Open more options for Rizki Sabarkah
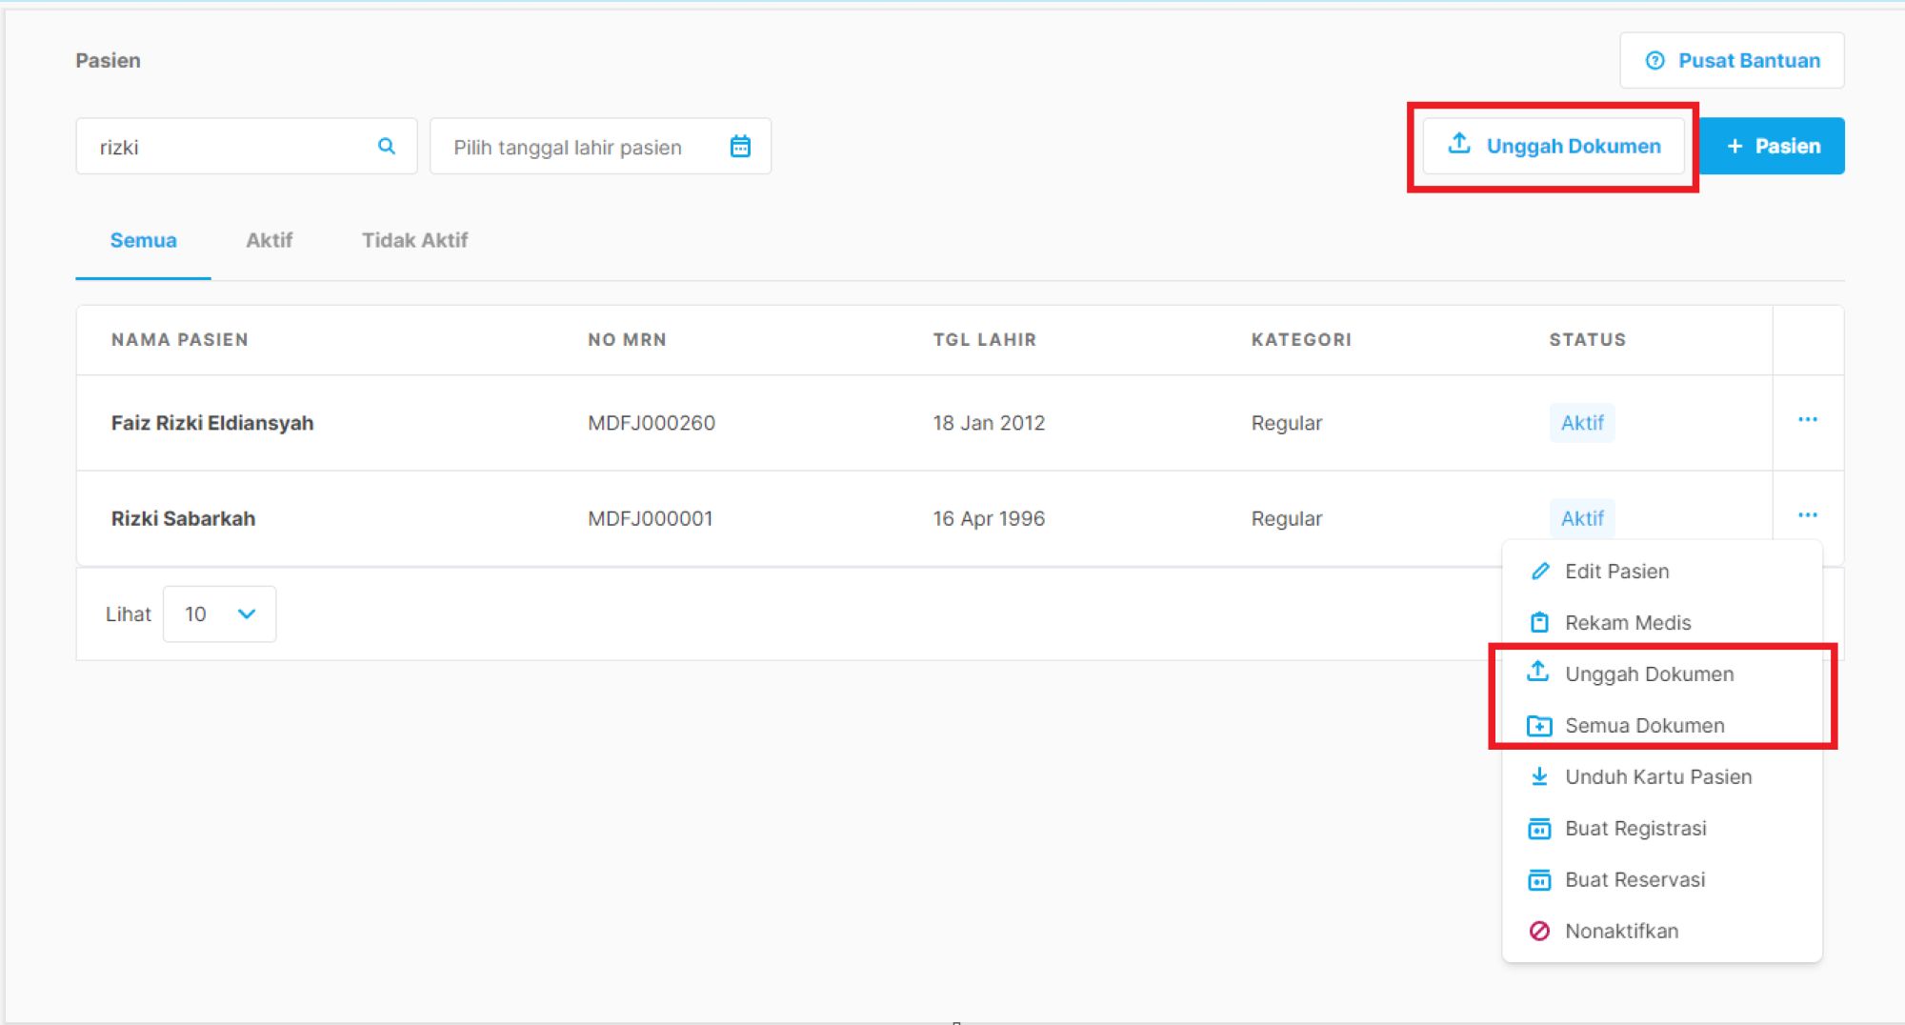Screen dimensions: 1905x1025 [x=1807, y=515]
